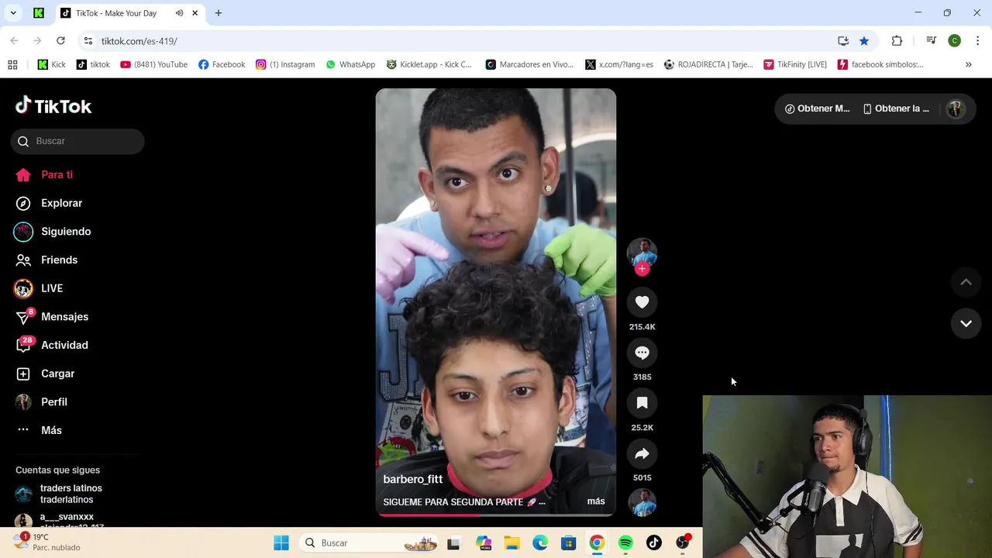Open the ROJADIRECTA bookmark
Viewport: 992px width, 558px height.
(x=708, y=64)
